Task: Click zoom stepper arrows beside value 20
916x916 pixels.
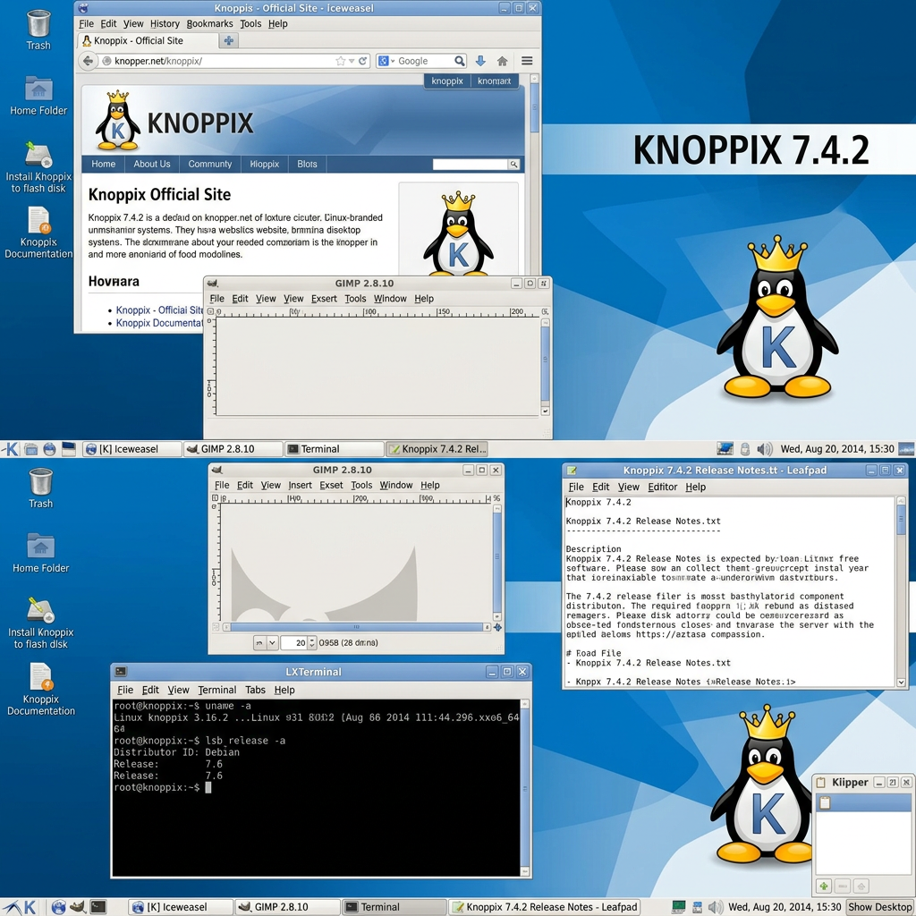Action: point(312,642)
